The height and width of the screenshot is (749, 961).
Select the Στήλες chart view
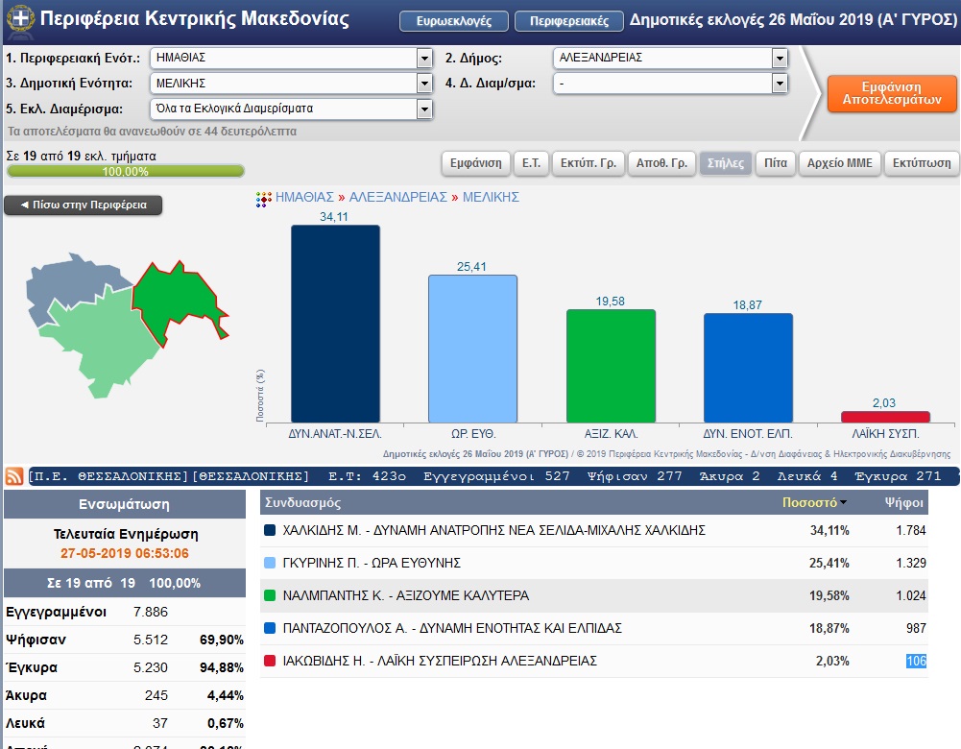point(726,163)
